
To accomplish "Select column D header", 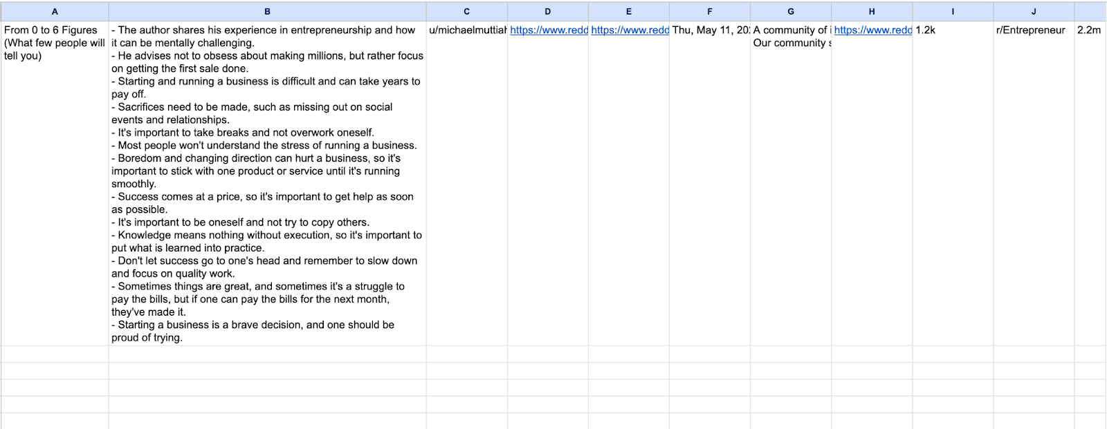I will pos(547,11).
